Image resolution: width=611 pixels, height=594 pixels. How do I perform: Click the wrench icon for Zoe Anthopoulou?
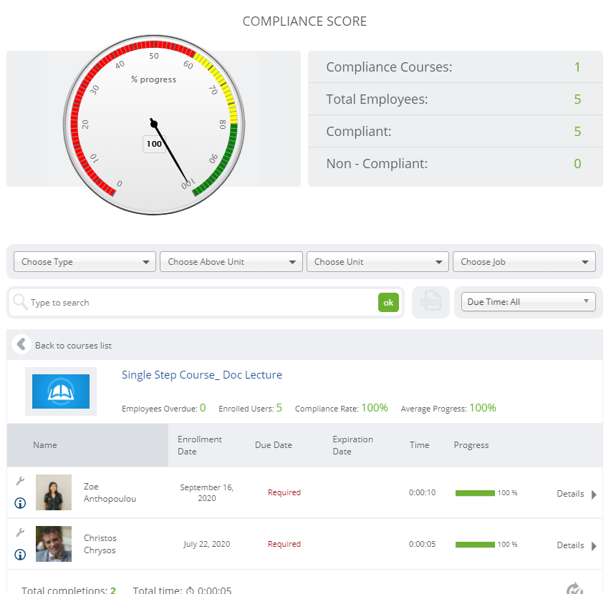coord(20,481)
